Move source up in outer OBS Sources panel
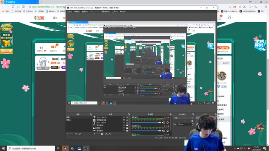 click(106, 134)
